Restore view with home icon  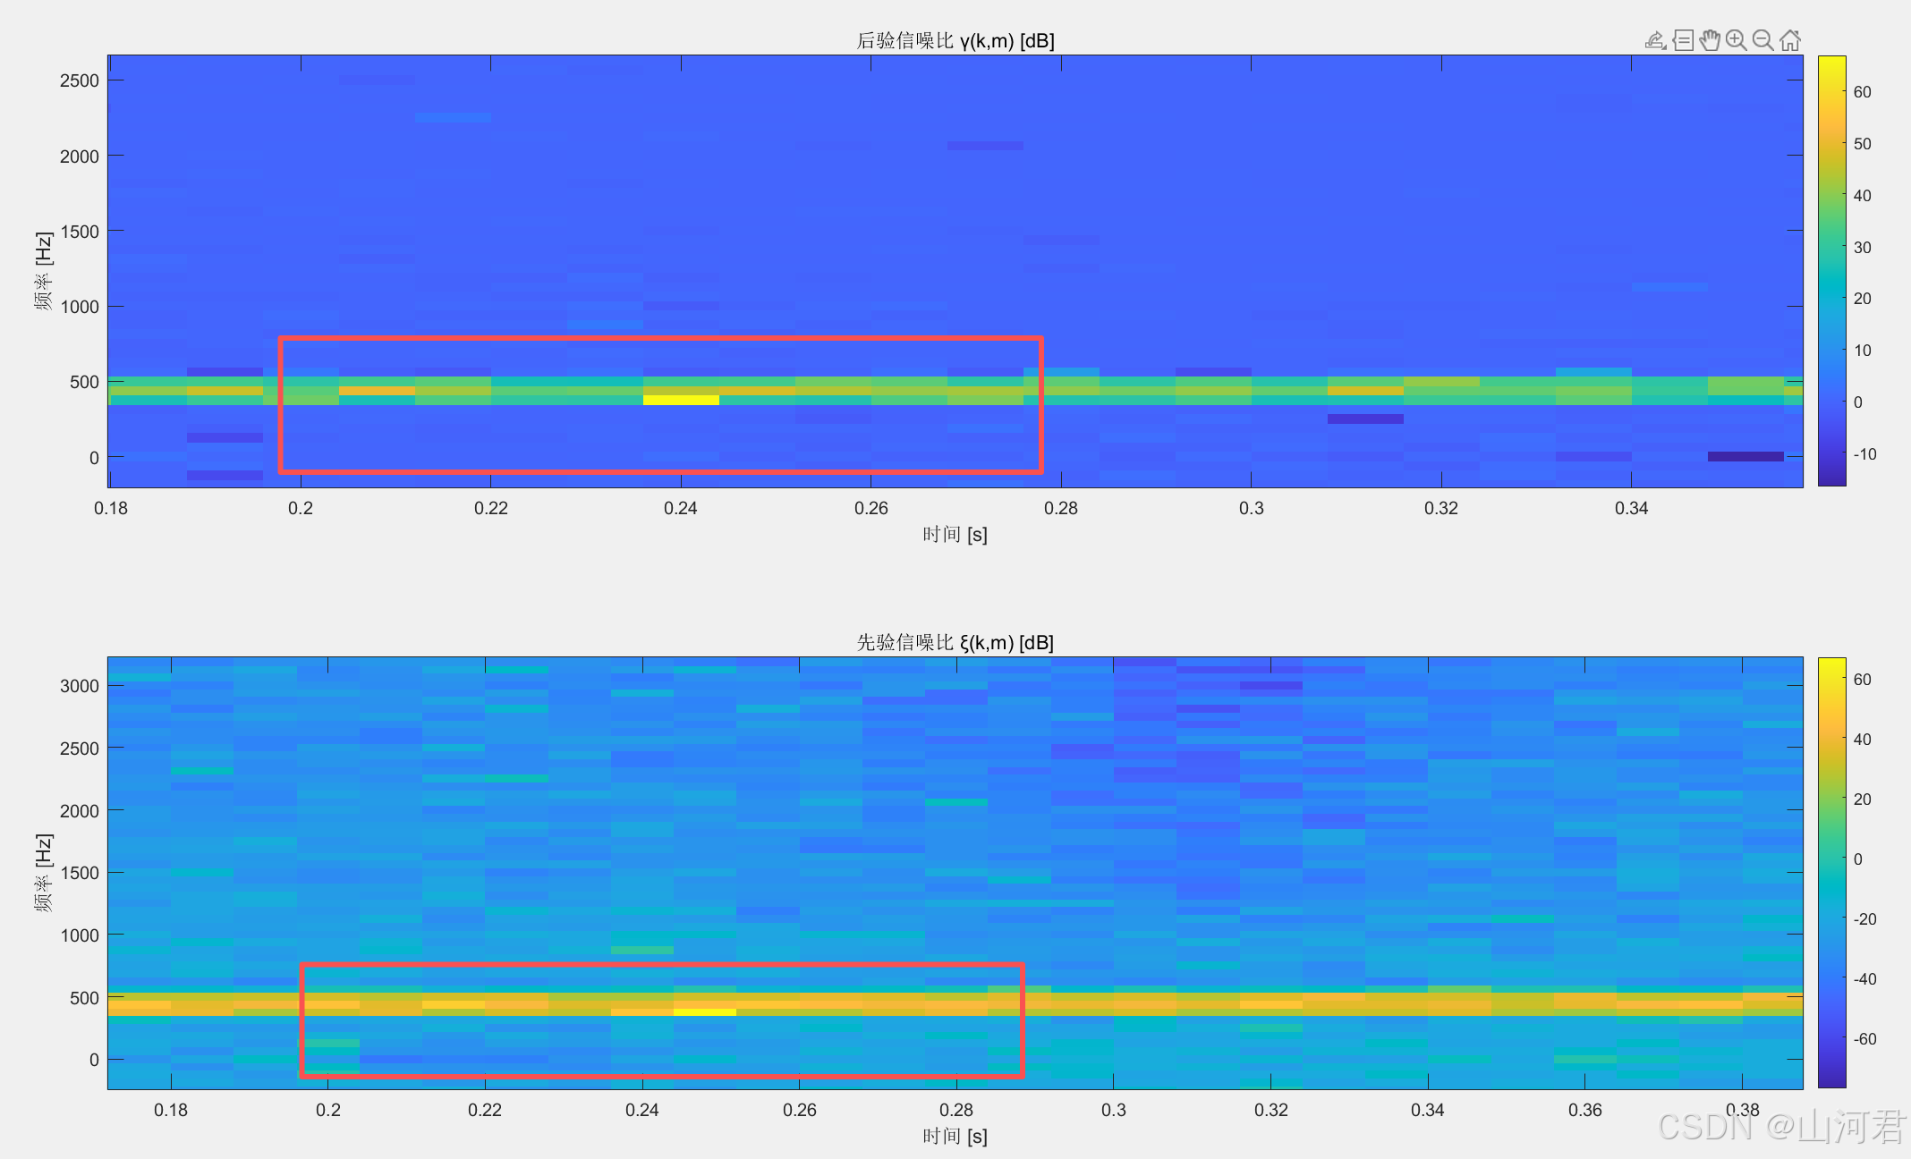tap(1790, 40)
